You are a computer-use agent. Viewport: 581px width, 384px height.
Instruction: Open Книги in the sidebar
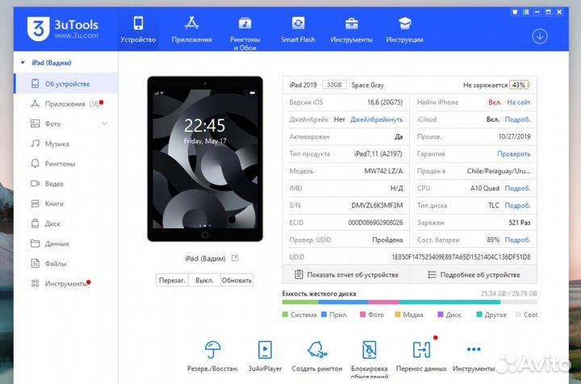click(66, 203)
